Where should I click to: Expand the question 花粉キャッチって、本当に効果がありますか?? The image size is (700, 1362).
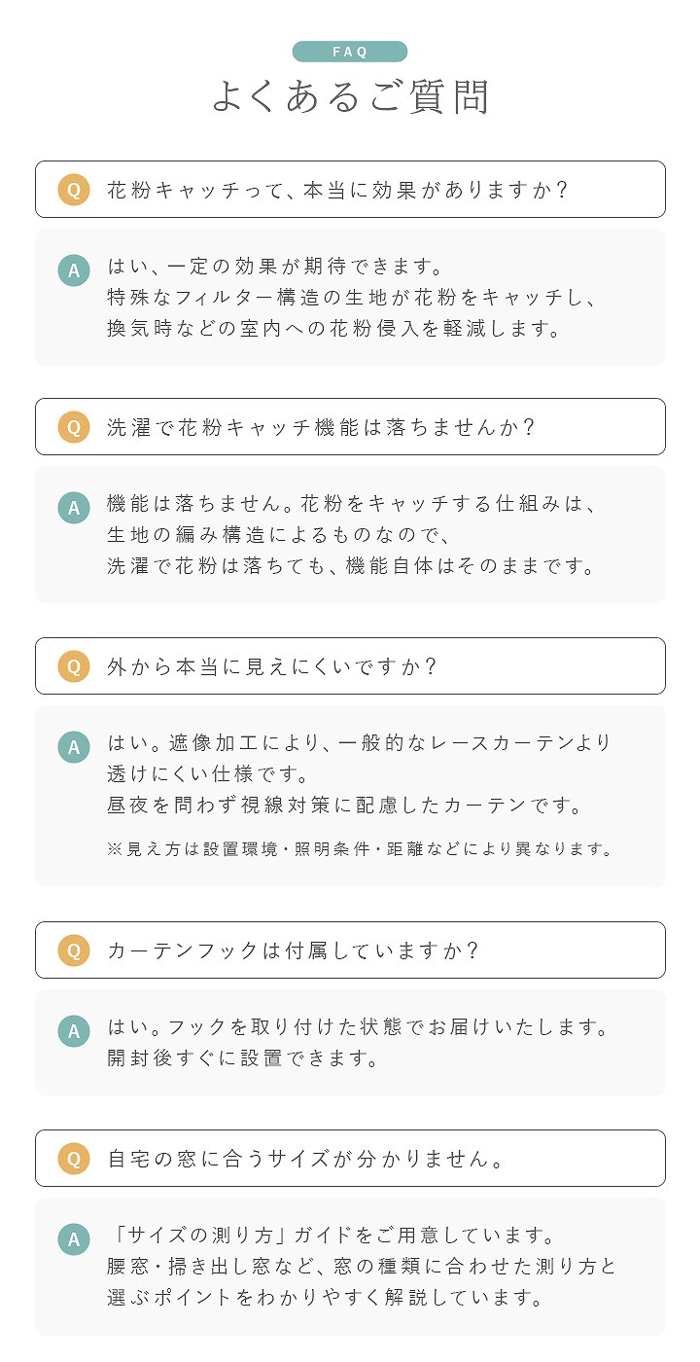coord(350,189)
